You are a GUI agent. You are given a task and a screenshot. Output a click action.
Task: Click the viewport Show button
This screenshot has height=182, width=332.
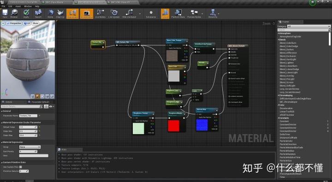tap(36, 23)
